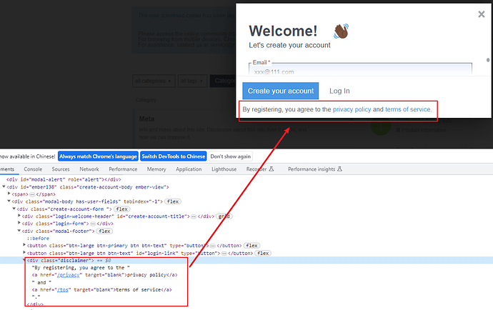Click the /tos href in DOM

pos(63,290)
